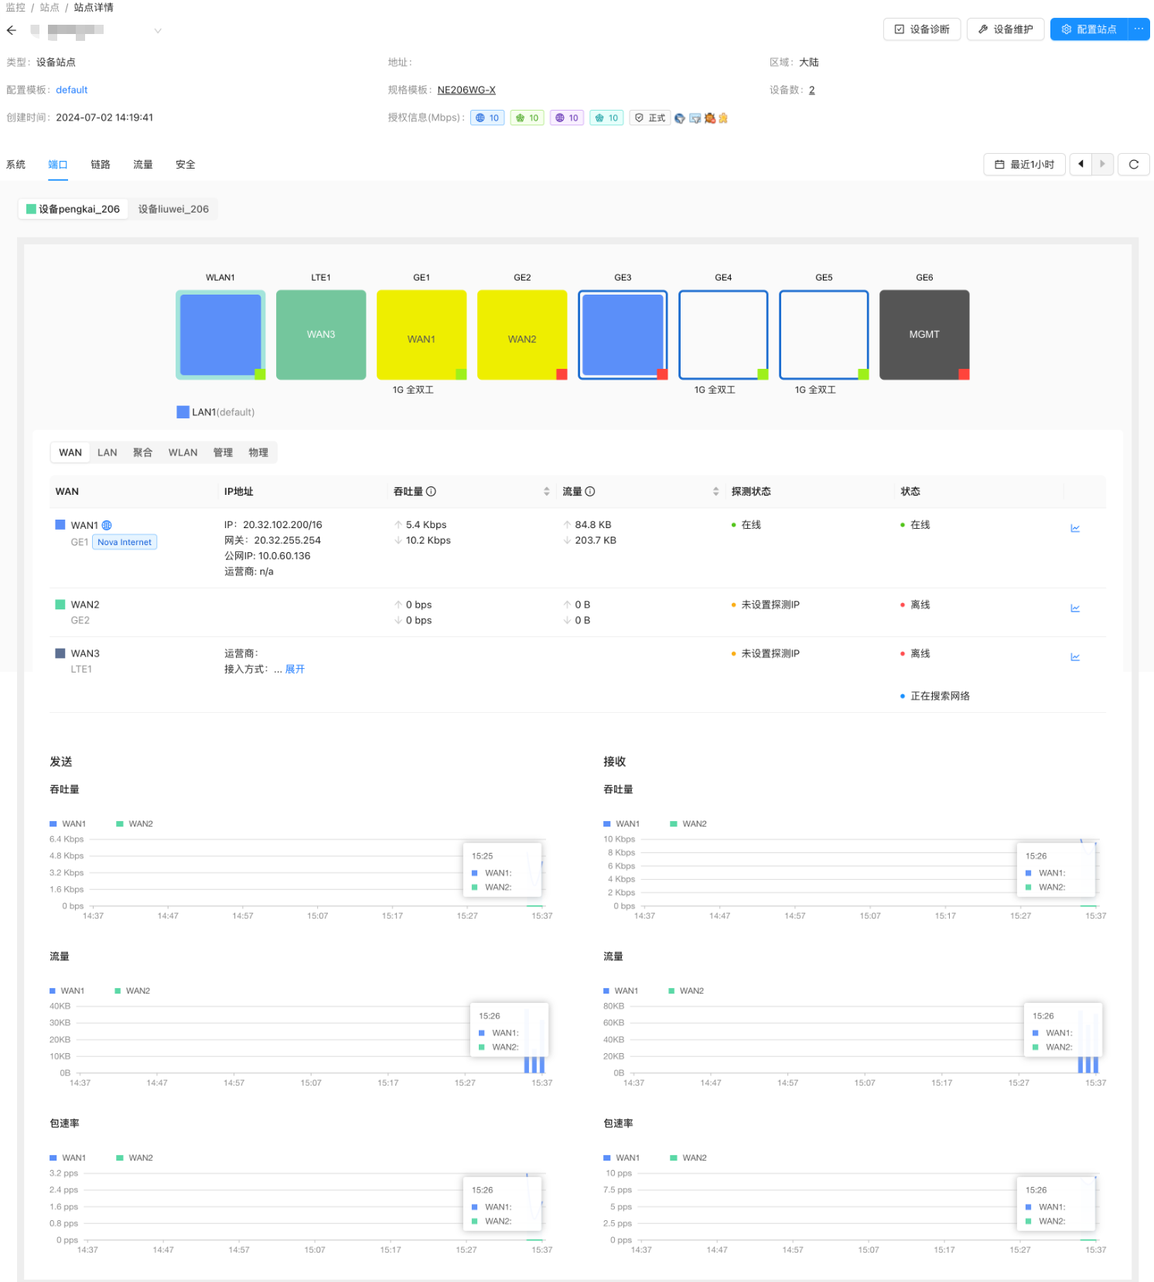
Task: Click the 设备维护 button
Action: (1005, 29)
